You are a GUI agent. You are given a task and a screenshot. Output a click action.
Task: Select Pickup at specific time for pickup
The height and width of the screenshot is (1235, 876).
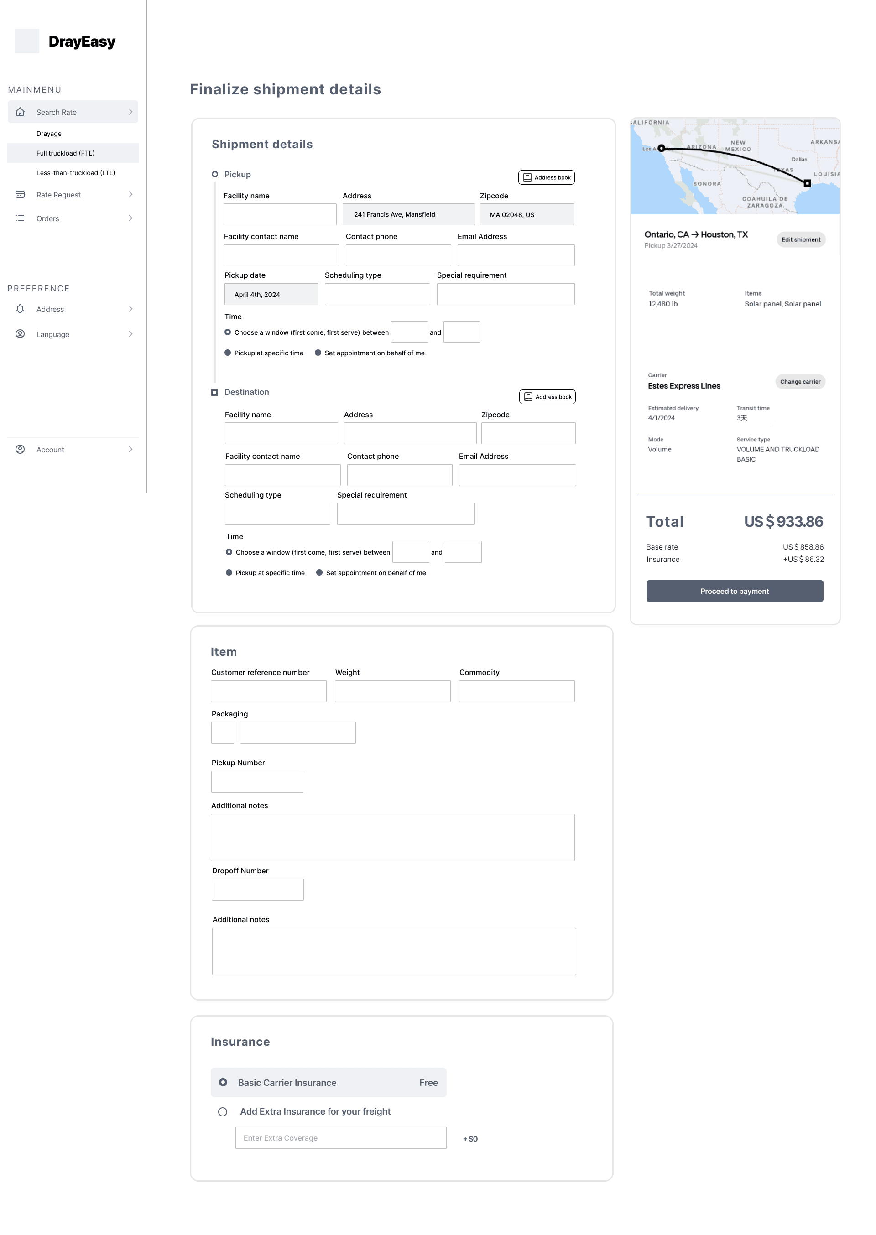click(x=228, y=353)
